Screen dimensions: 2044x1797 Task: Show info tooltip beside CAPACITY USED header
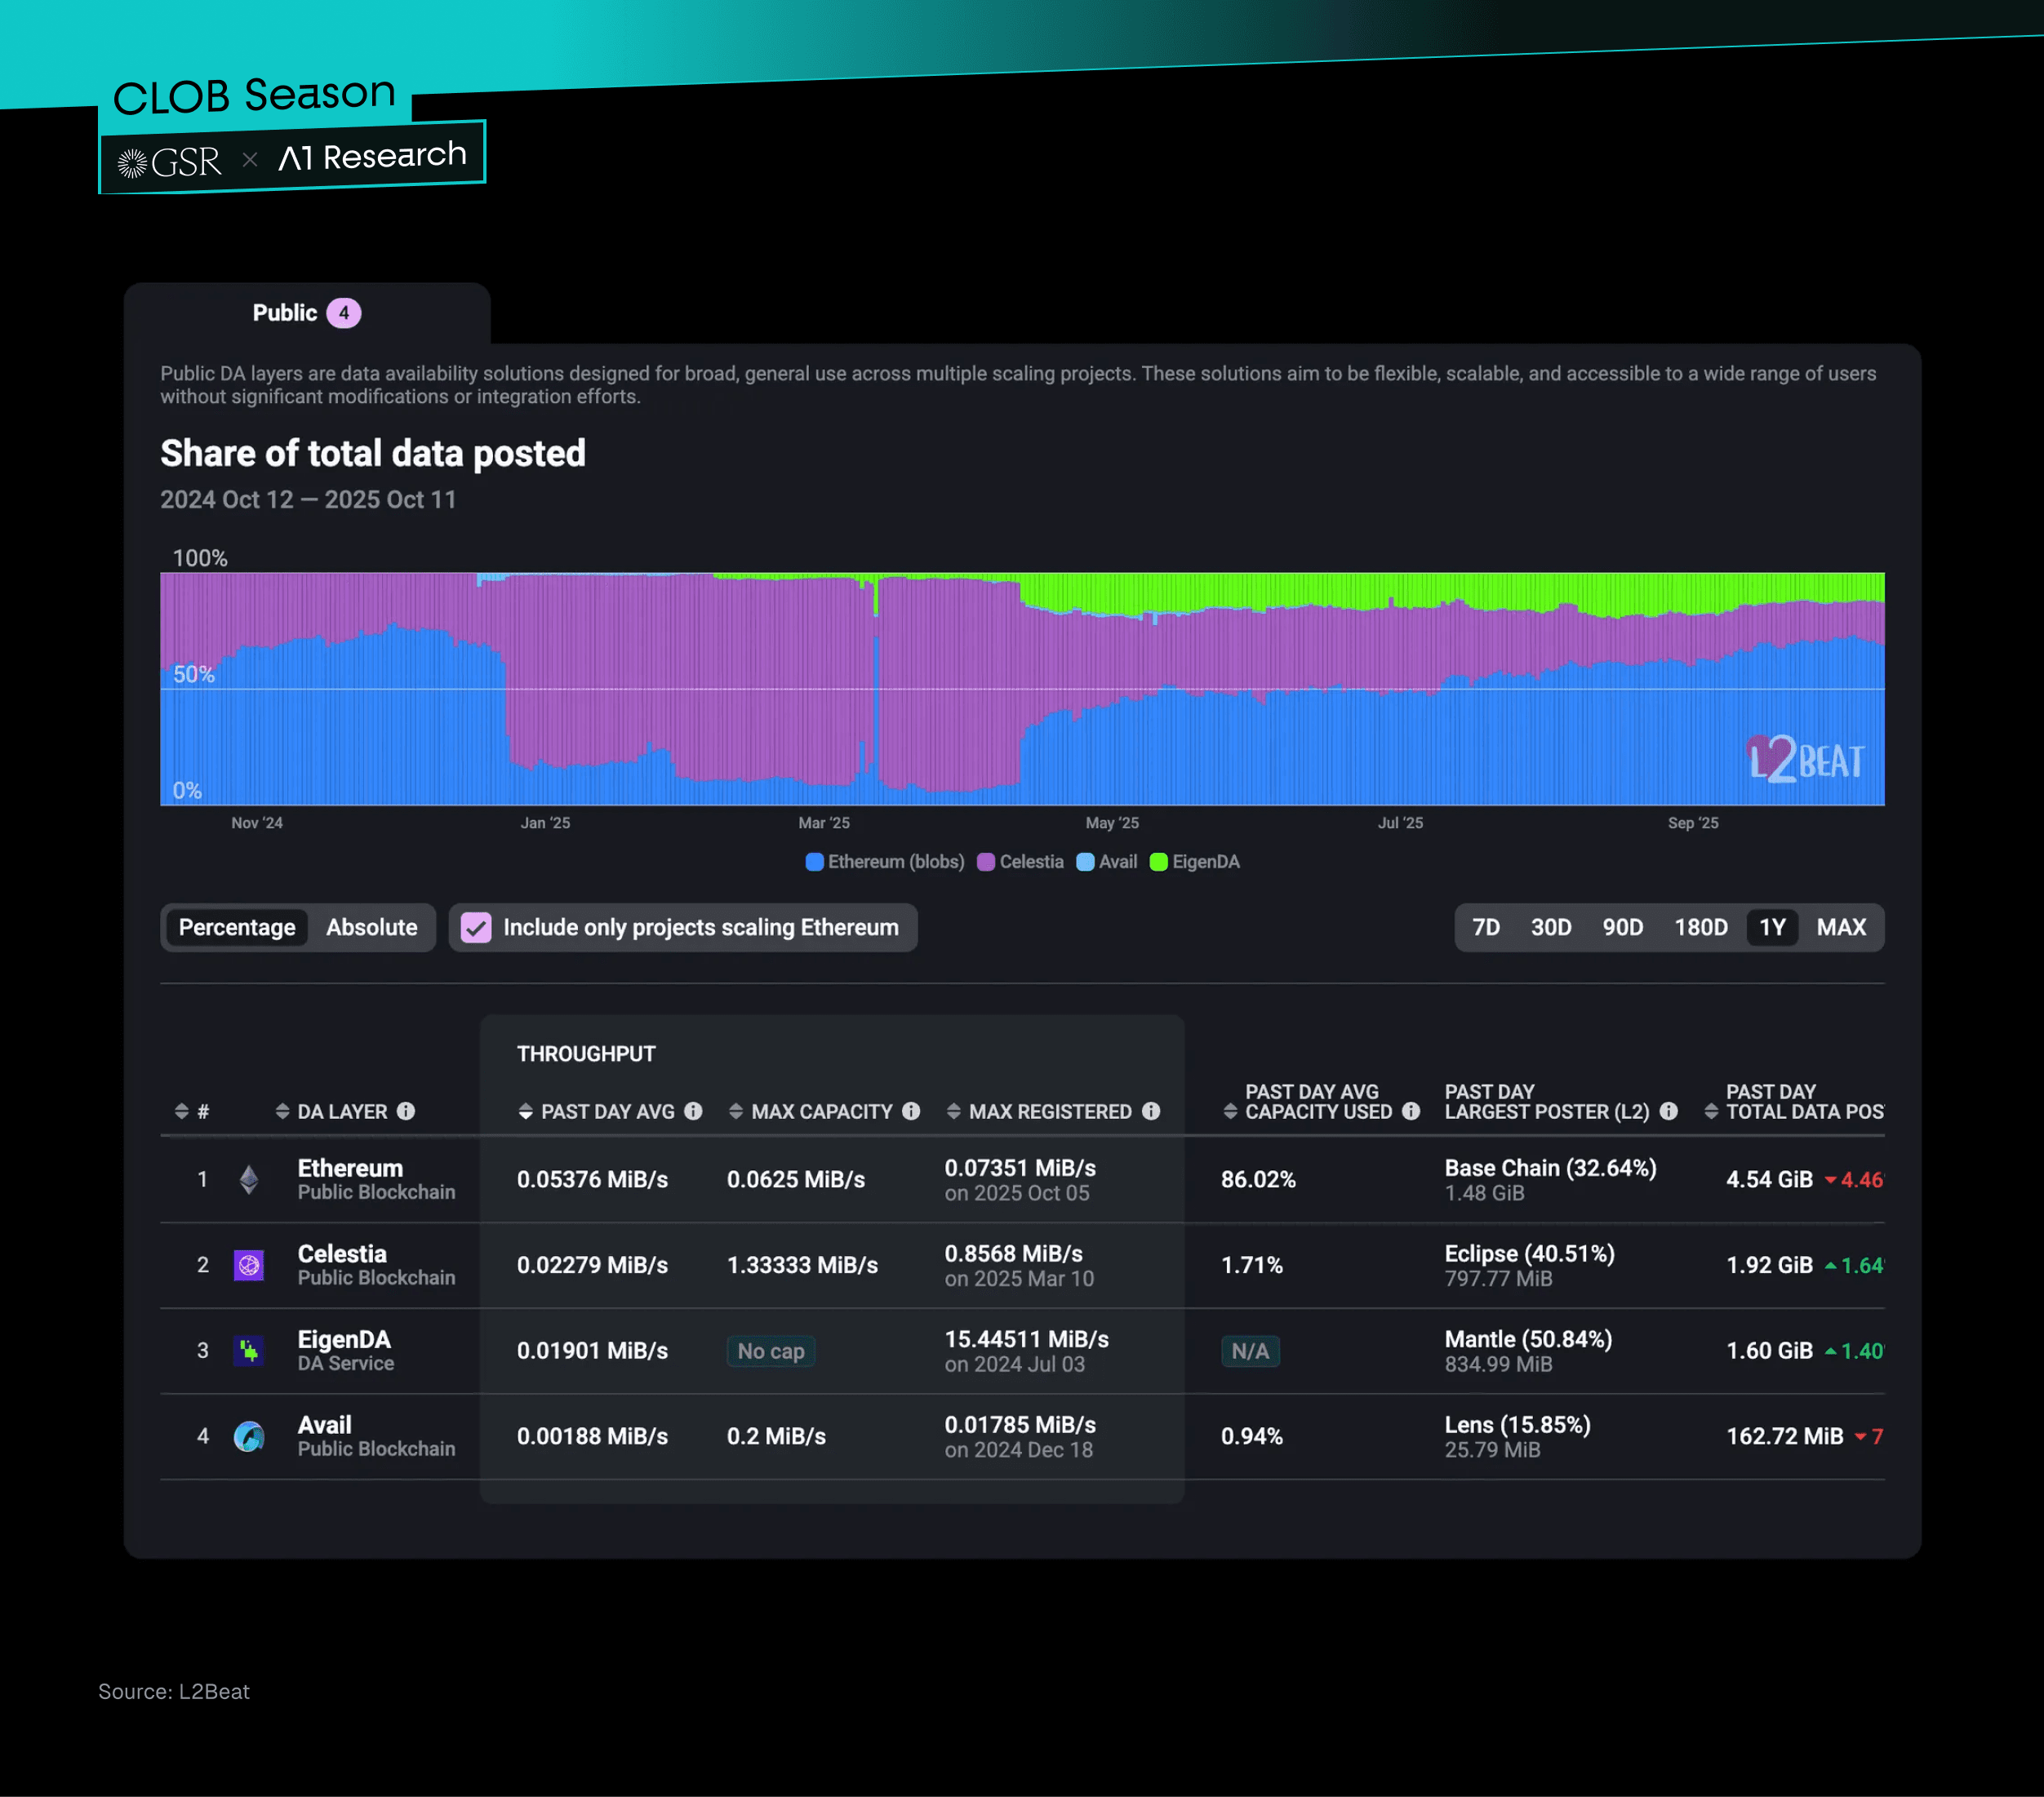click(1411, 1111)
